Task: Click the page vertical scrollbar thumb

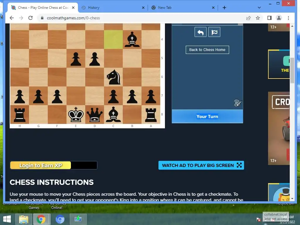Action: (x=292, y=70)
